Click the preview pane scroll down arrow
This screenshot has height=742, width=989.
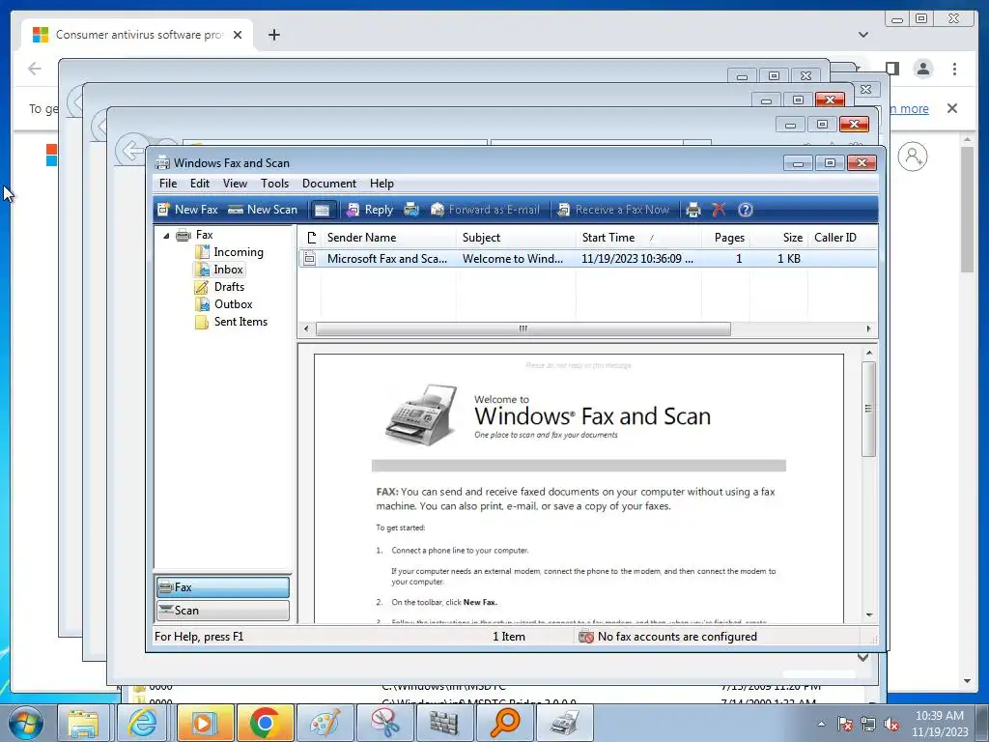click(x=868, y=614)
